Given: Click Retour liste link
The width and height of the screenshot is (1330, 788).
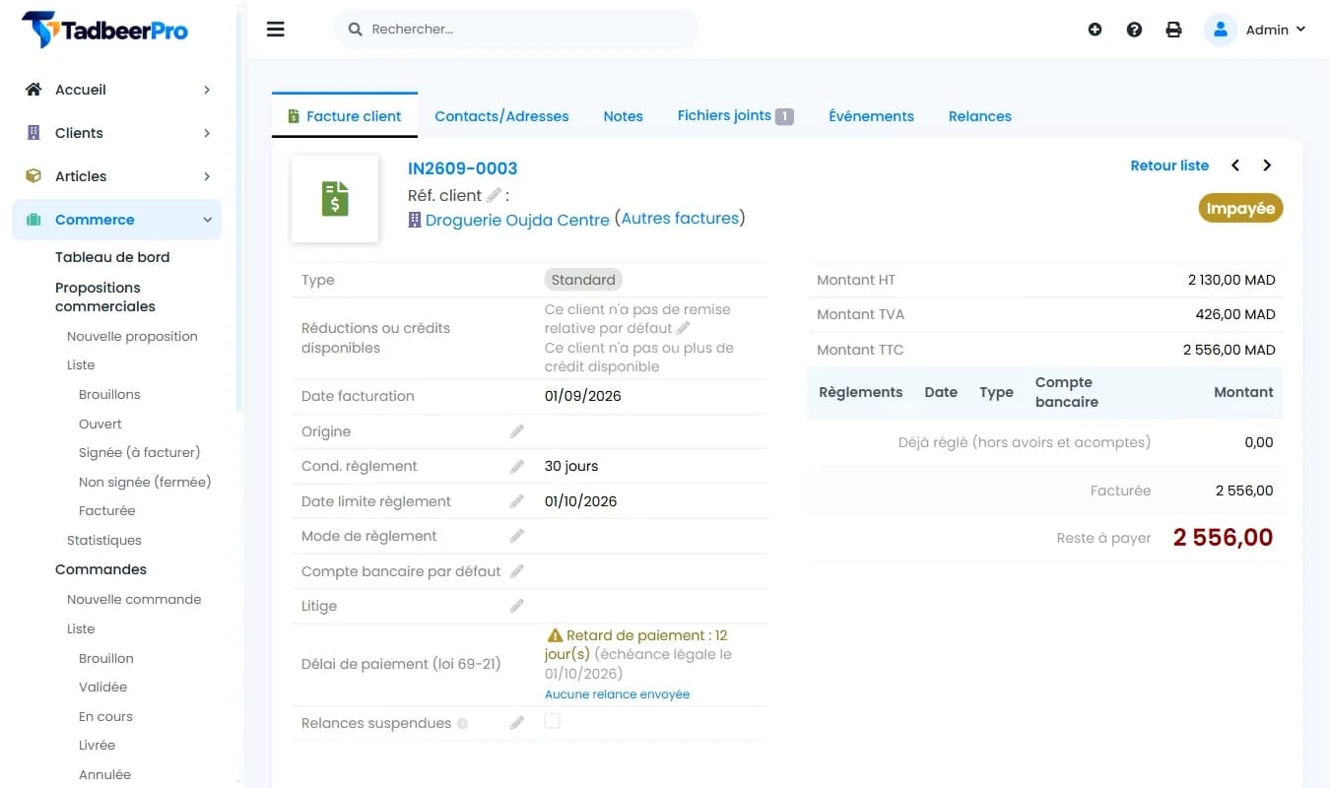Looking at the screenshot, I should (1169, 165).
